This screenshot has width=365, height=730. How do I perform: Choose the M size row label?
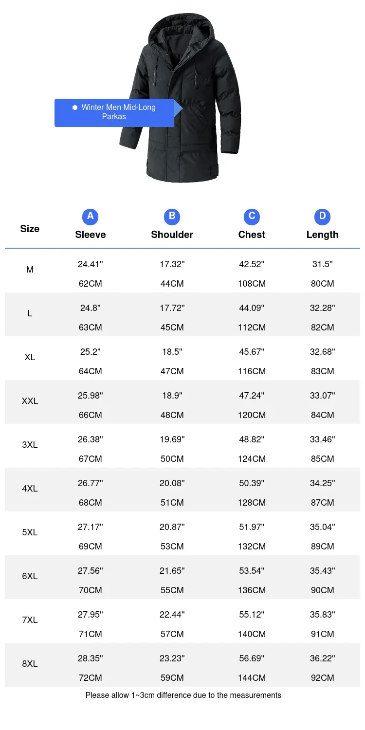pos(30,270)
